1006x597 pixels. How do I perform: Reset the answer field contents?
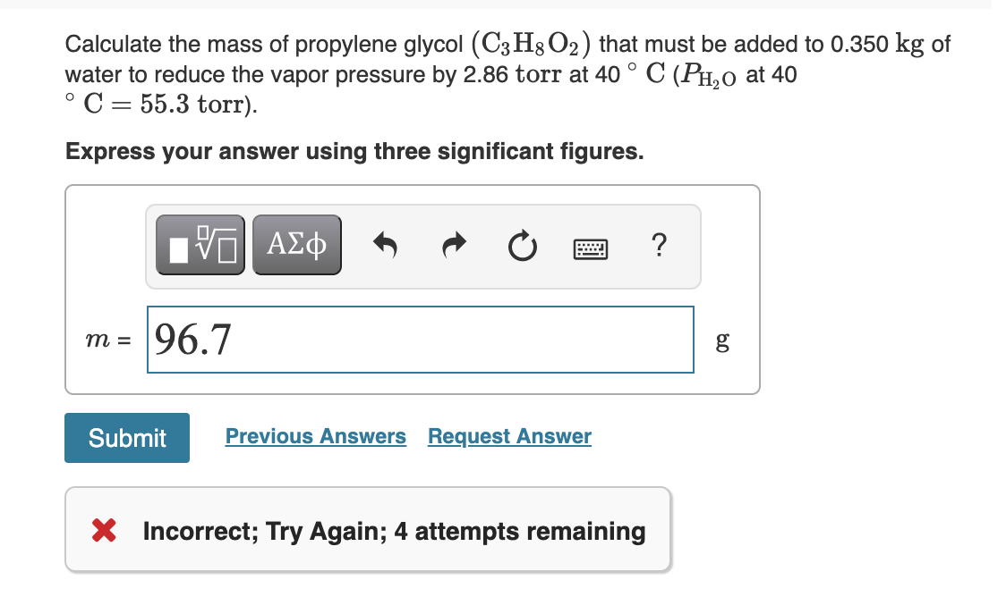522,244
